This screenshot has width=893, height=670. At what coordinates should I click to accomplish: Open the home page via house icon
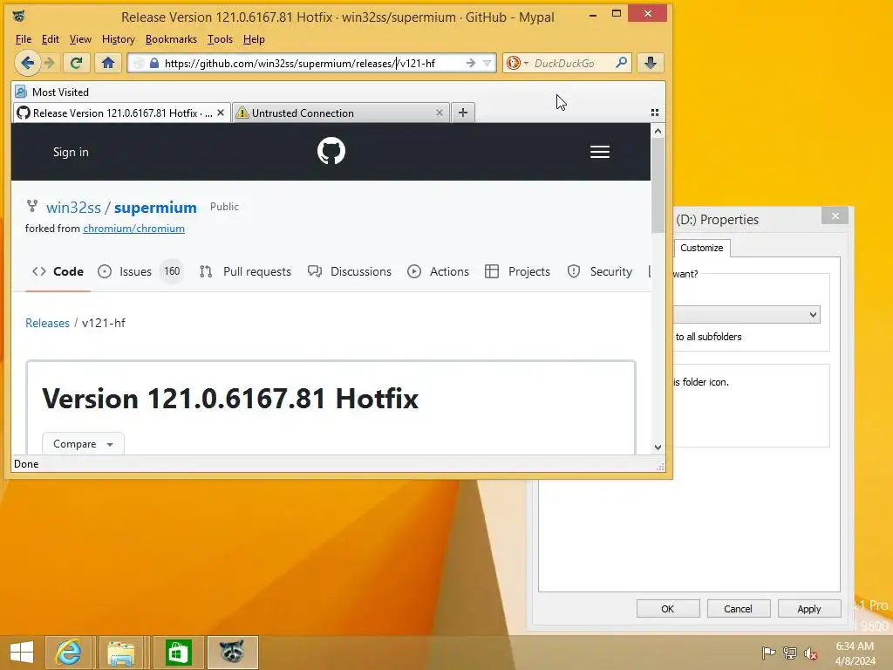108,63
